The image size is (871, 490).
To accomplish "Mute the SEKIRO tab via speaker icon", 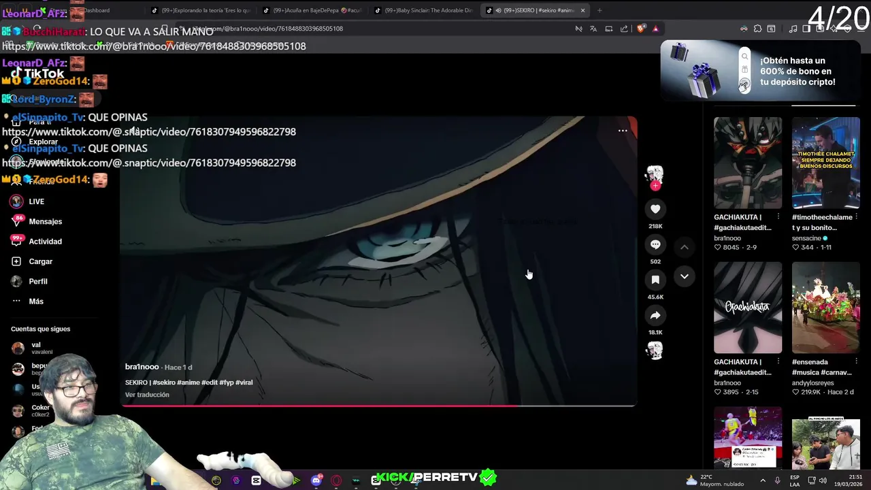I will [x=498, y=10].
